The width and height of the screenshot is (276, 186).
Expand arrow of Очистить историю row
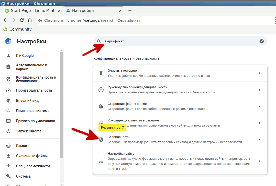260,73
